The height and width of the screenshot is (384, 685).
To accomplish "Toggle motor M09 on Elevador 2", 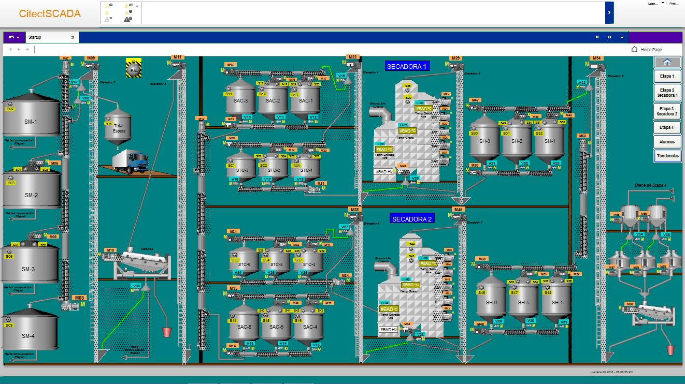I will click(91, 58).
